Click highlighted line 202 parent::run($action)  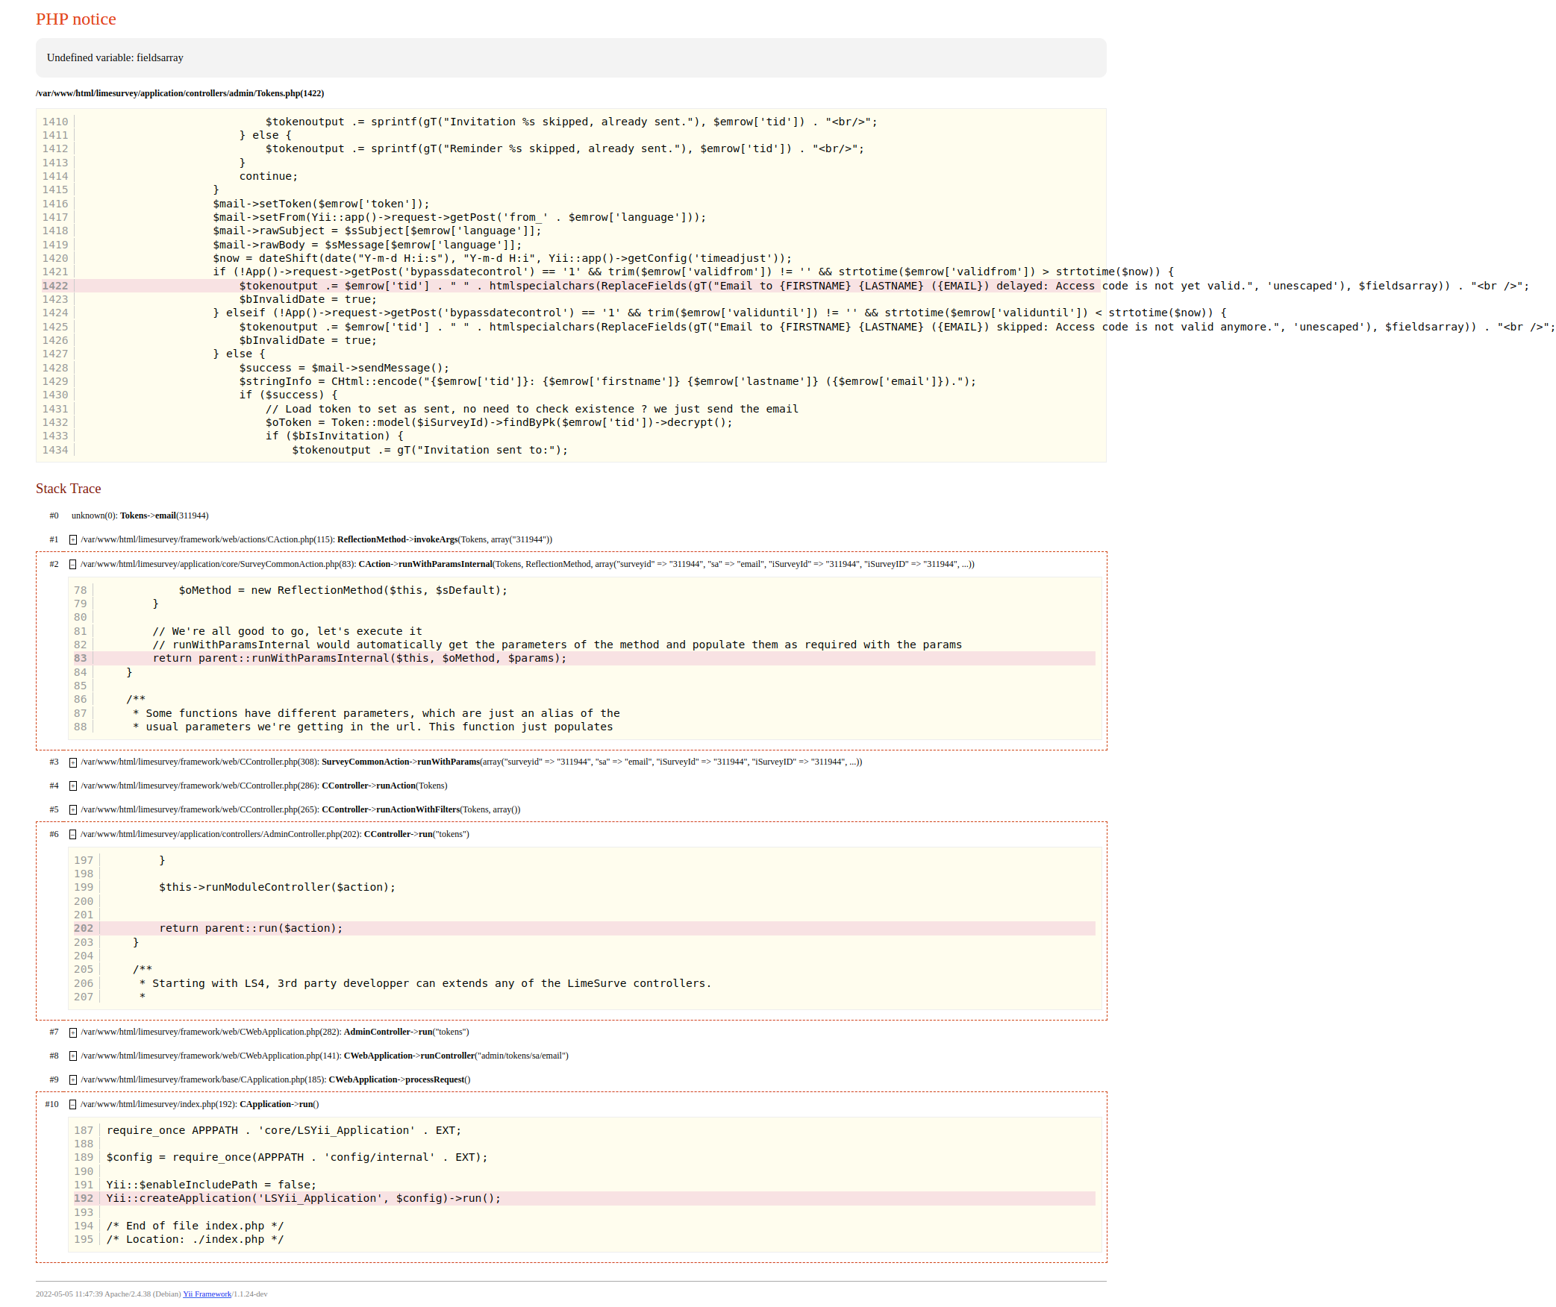[x=251, y=928]
